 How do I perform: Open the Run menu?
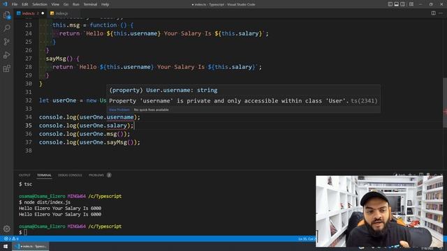click(x=76, y=4)
